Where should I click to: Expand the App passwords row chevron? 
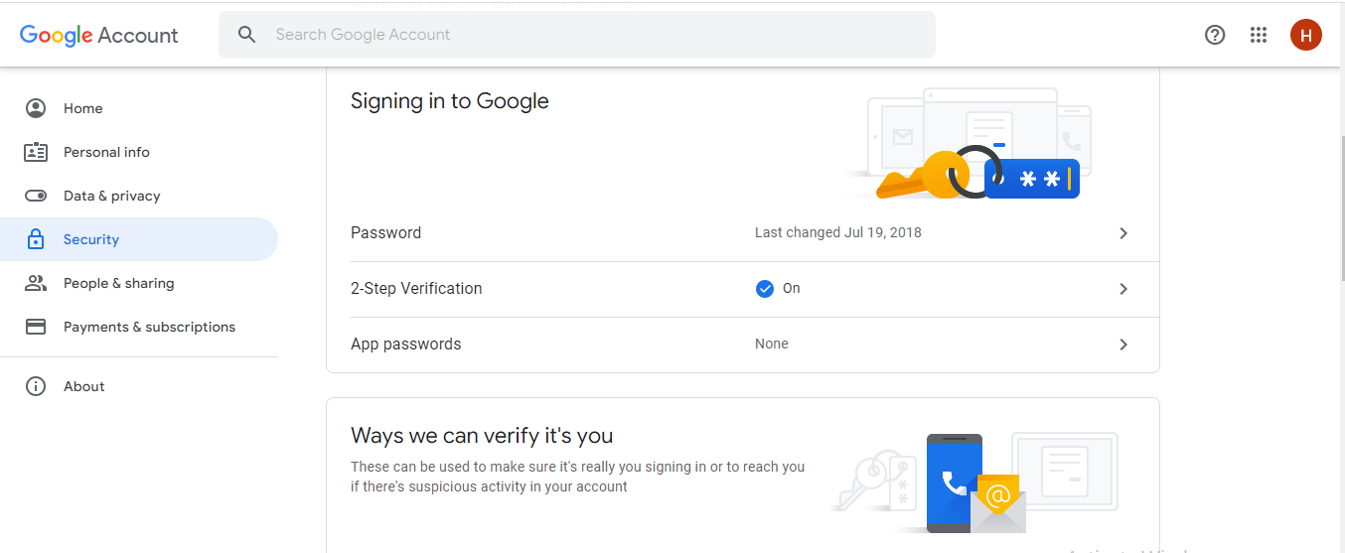(x=1123, y=345)
